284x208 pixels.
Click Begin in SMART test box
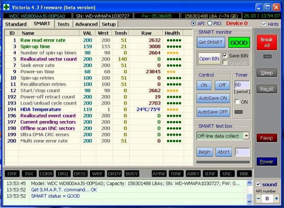pyautogui.click(x=205, y=152)
